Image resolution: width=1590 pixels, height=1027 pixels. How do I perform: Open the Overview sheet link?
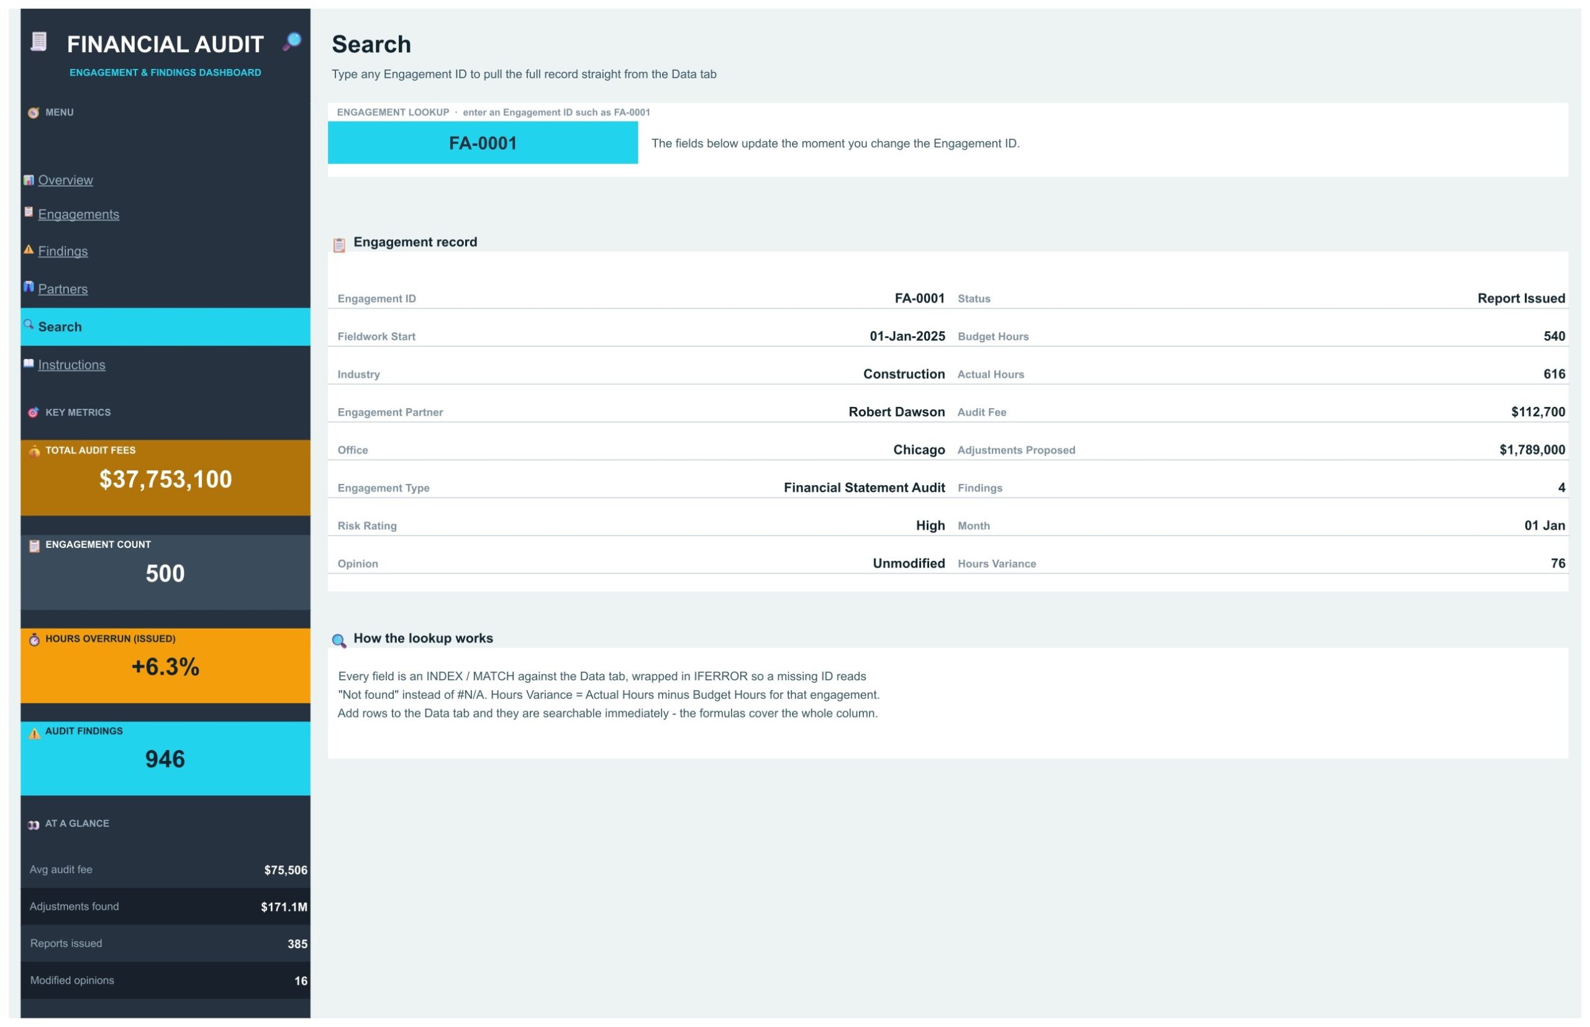pyautogui.click(x=65, y=180)
